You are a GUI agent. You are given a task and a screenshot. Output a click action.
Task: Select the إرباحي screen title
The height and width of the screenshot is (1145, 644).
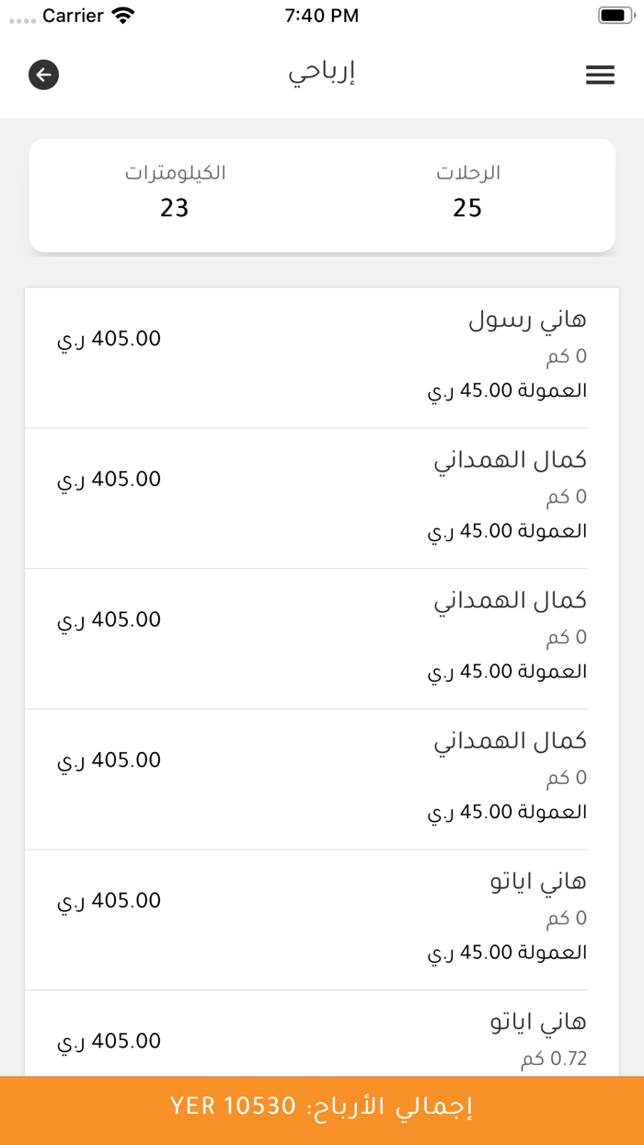(x=322, y=75)
